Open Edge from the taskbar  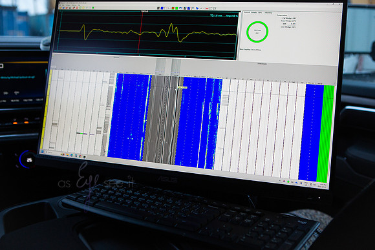[x=72, y=155]
